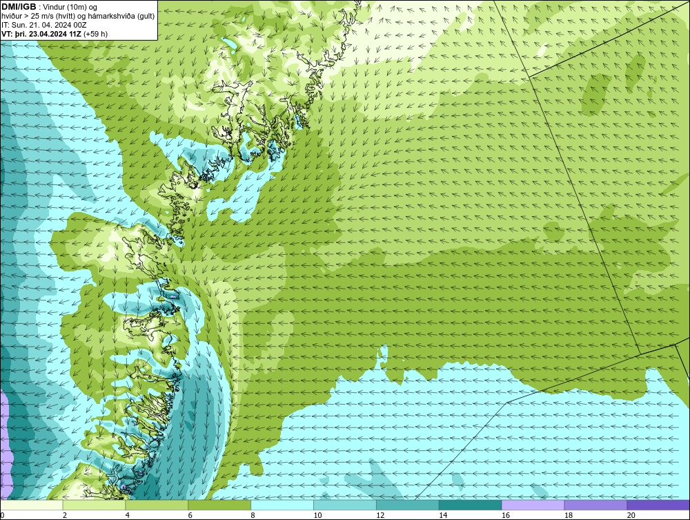This screenshot has width=690, height=520.
Task: Click the legend label '2'
Action: (65, 515)
